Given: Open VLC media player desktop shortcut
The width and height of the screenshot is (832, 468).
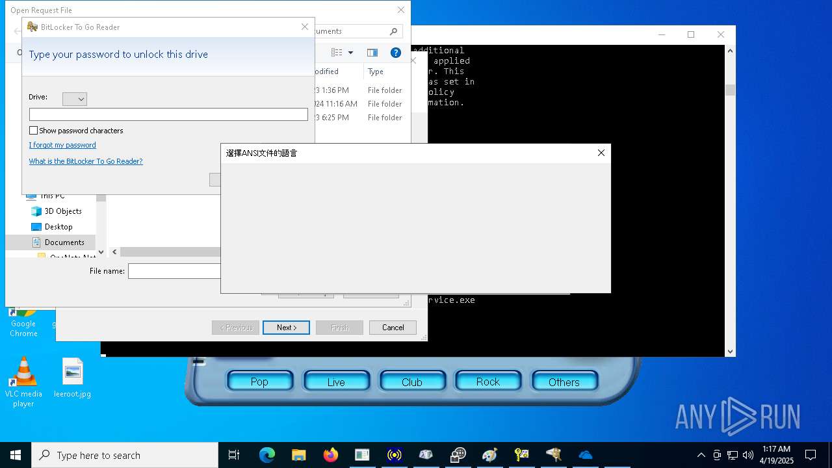Looking at the screenshot, I should coord(23,383).
